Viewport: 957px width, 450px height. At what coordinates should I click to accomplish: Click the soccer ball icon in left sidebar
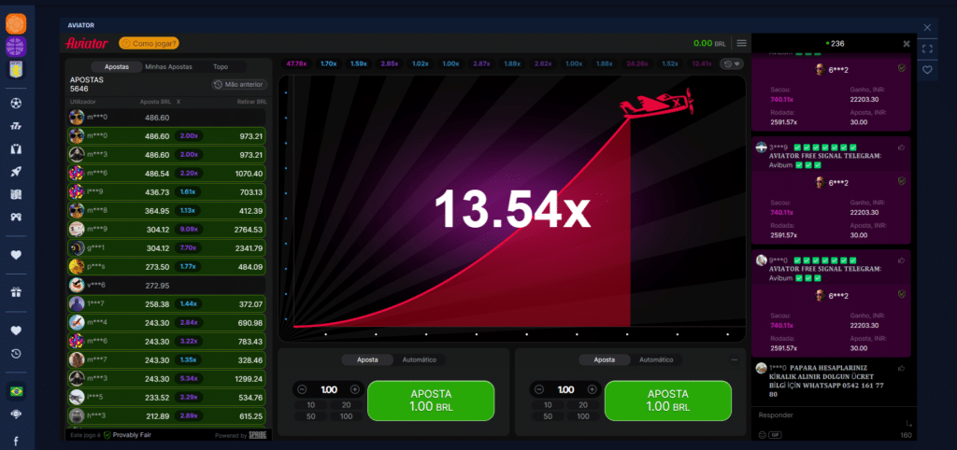[x=15, y=102]
